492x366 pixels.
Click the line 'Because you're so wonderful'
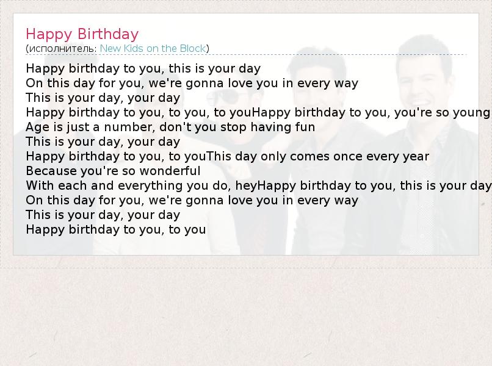tap(113, 171)
